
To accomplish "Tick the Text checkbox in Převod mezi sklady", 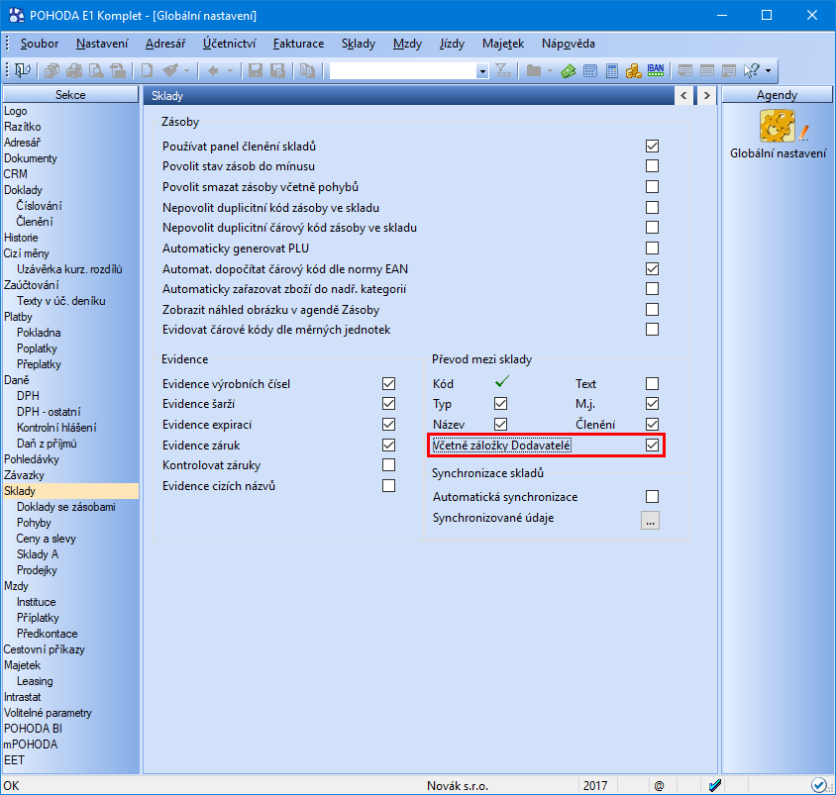I will (x=652, y=384).
